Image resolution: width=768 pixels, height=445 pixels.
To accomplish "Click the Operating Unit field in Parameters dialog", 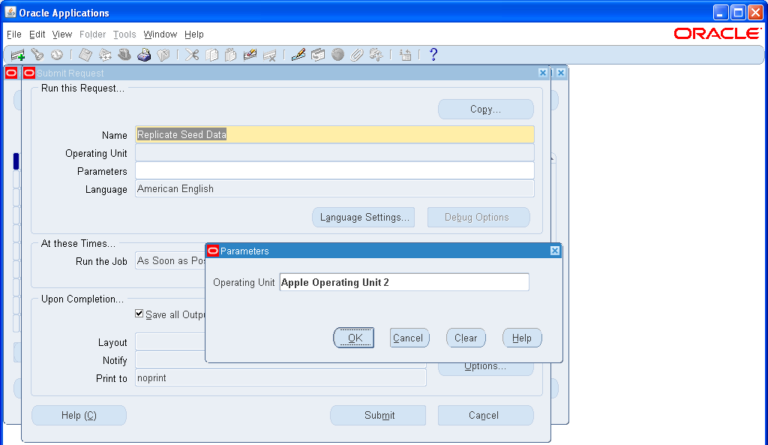I will pos(403,282).
